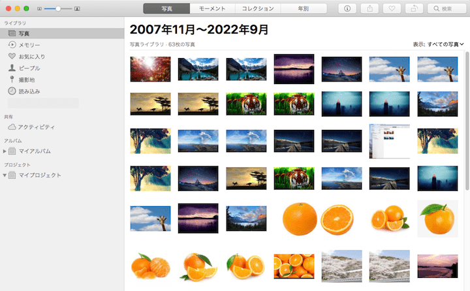Select 写真 in the library sidebar
Image resolution: width=470 pixels, height=291 pixels.
pos(23,33)
